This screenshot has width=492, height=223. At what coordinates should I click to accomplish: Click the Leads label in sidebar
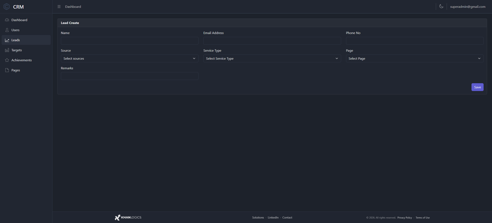click(x=16, y=40)
